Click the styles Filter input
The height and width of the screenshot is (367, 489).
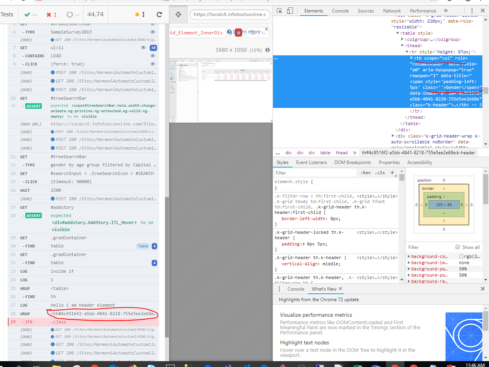(x=315, y=173)
